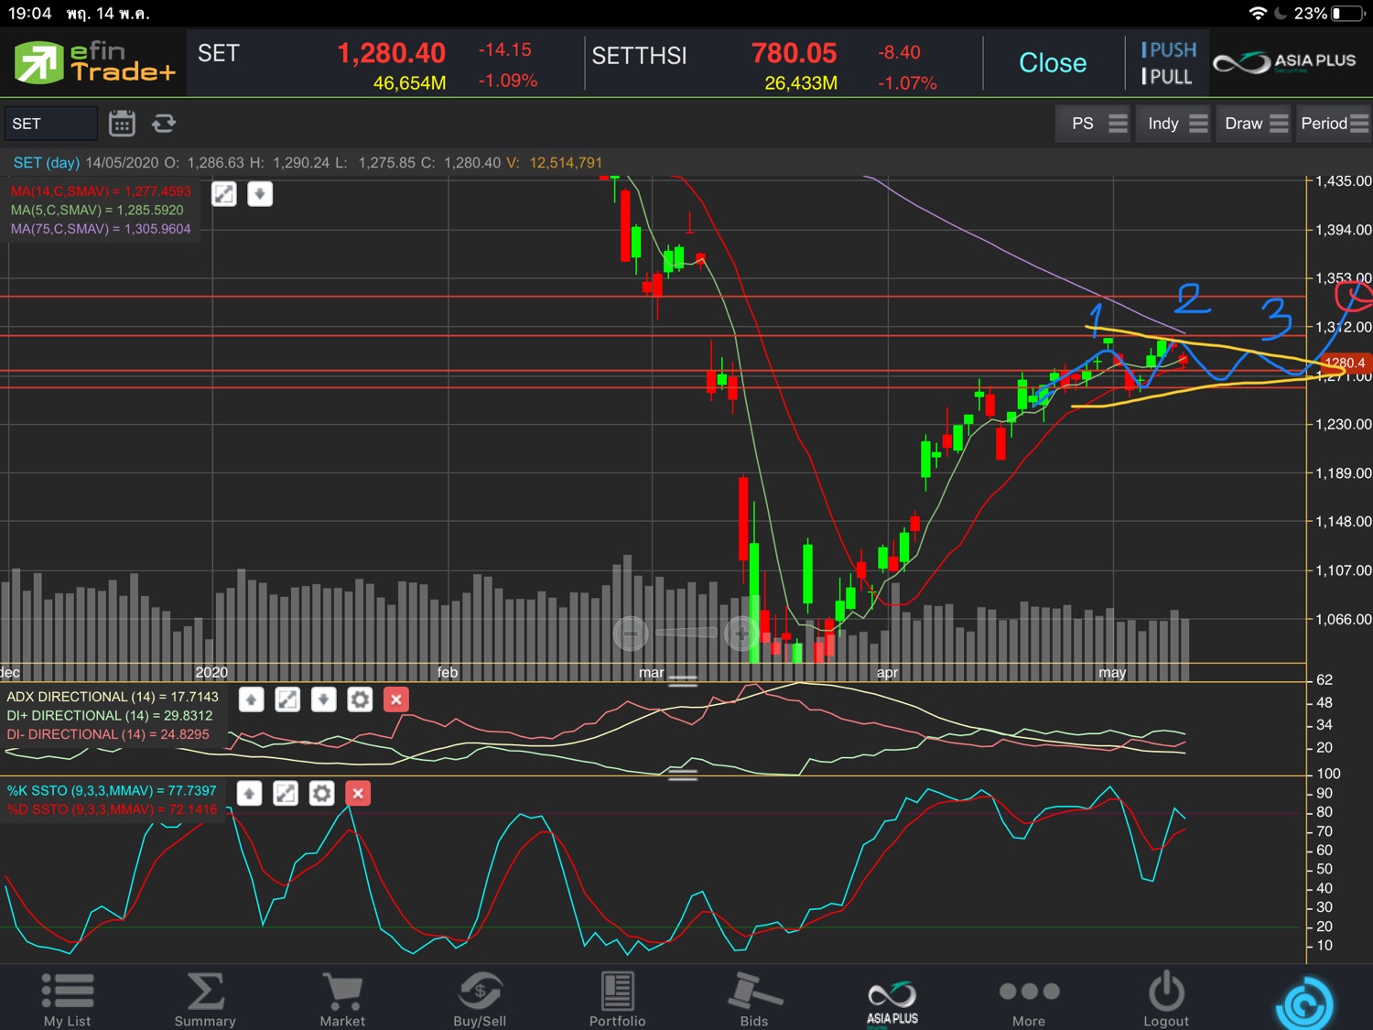Open the Bids tab
Viewport: 1373px width, 1030px height.
pyautogui.click(x=754, y=999)
